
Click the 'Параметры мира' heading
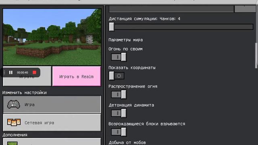pyautogui.click(x=125, y=40)
